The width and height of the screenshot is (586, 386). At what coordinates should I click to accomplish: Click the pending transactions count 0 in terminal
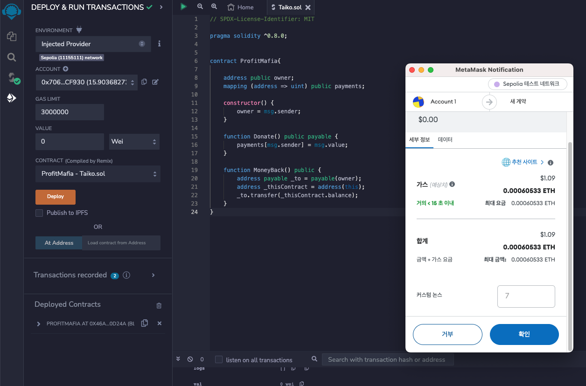(x=202, y=359)
